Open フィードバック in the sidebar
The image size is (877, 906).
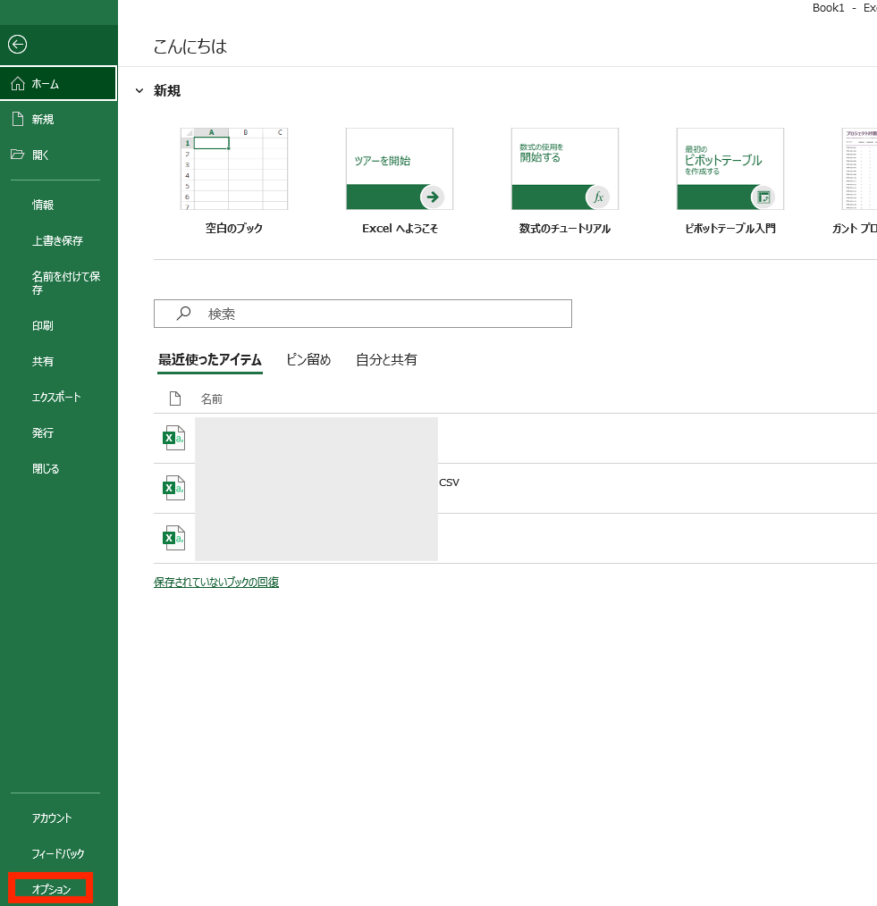(58, 853)
